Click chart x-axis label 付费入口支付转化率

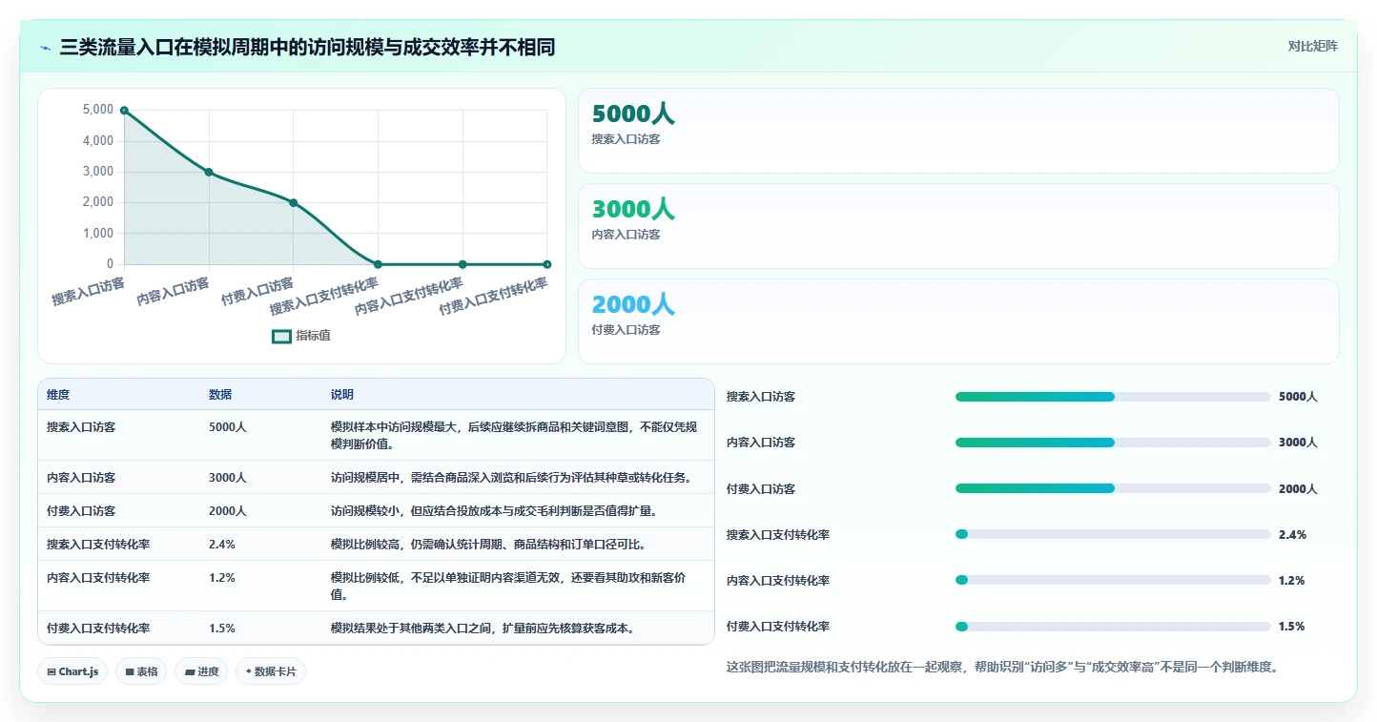click(x=494, y=298)
